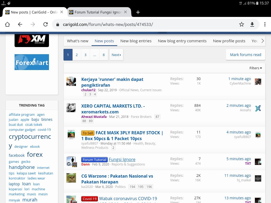Open the Fungsi Ignore thread
This screenshot has width=271, height=203.
(x=122, y=159)
